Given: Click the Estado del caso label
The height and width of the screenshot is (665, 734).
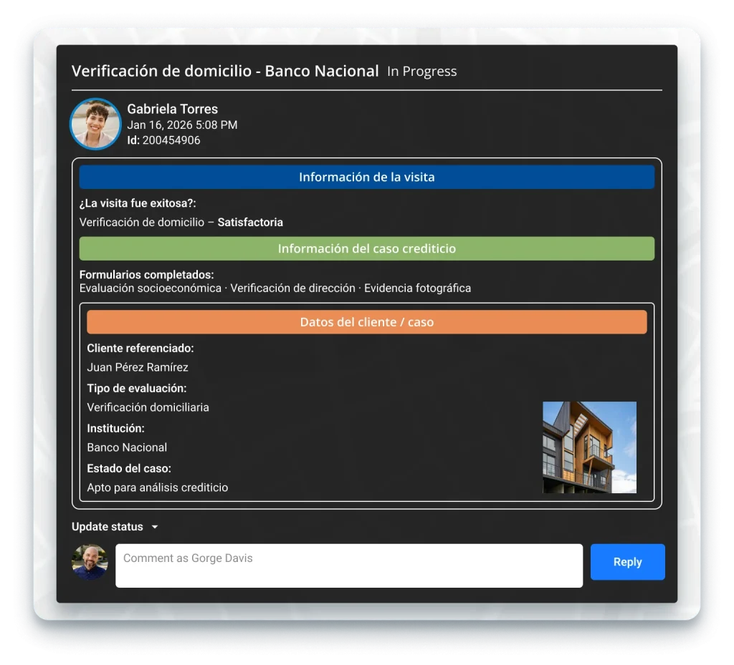Looking at the screenshot, I should [129, 469].
